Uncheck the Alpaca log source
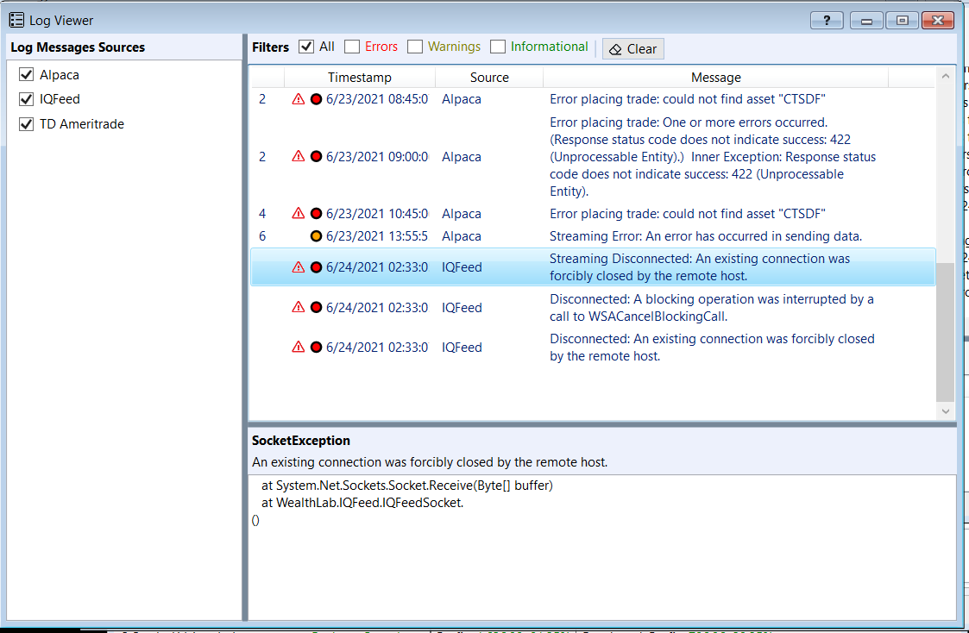The width and height of the screenshot is (969, 633). coord(26,75)
